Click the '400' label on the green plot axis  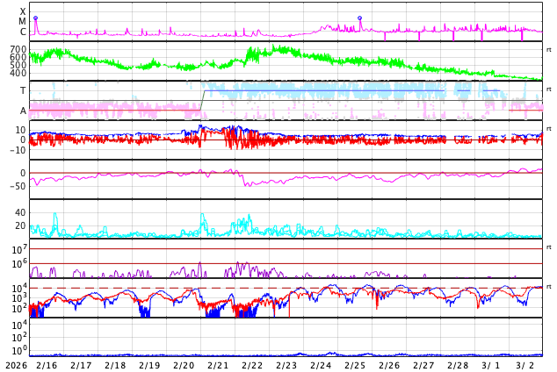pos(18,73)
